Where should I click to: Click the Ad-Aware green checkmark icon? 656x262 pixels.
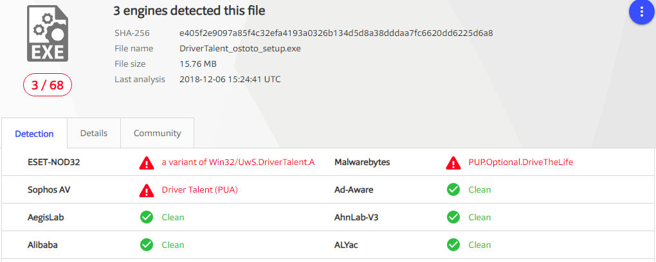pos(453,190)
